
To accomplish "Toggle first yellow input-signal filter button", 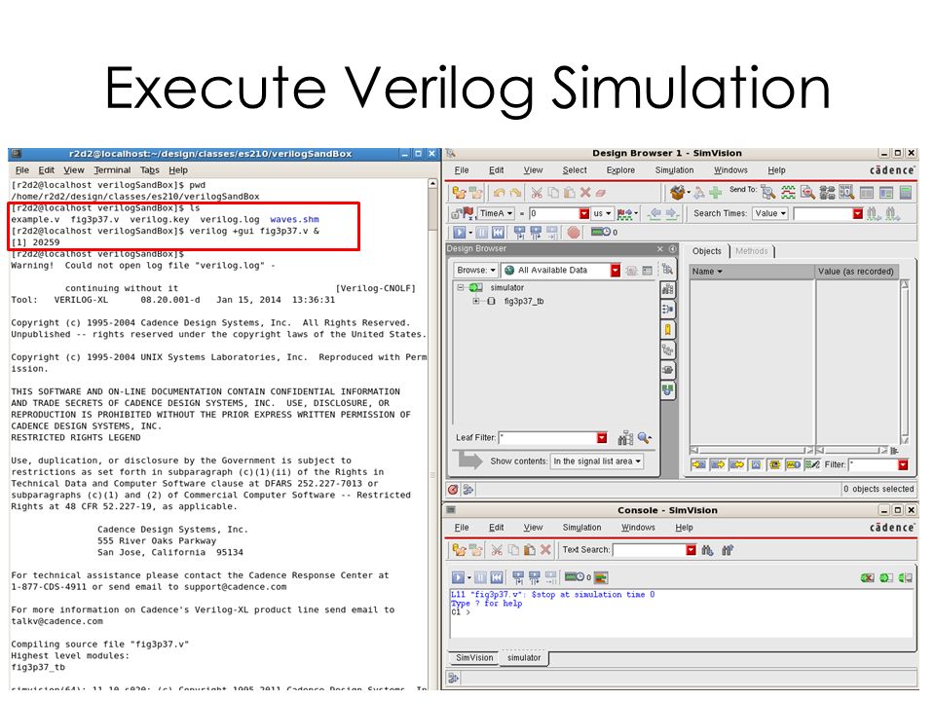I will 698,464.
